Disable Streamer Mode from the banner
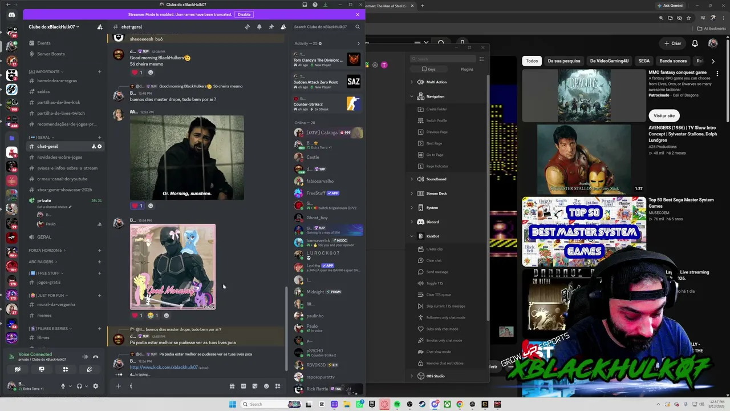Viewport: 730px width, 411px height. pyautogui.click(x=244, y=14)
